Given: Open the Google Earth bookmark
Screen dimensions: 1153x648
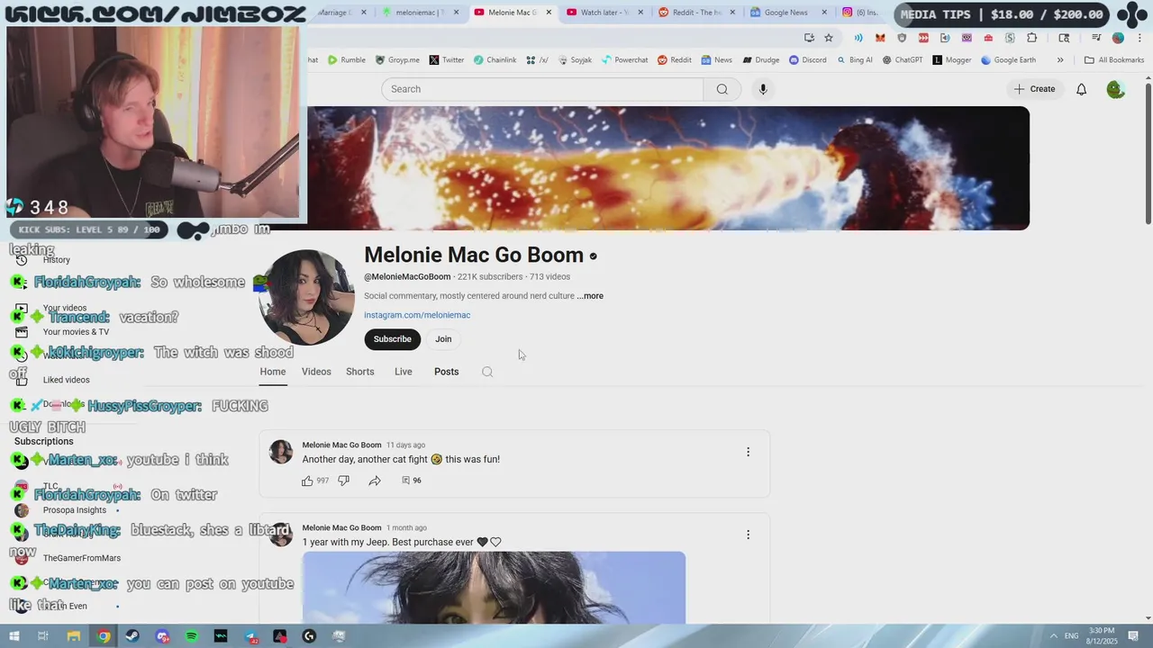Looking at the screenshot, I should pos(1008,60).
